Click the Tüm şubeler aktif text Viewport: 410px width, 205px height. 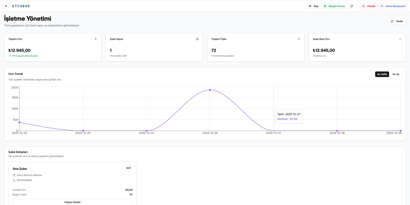click(118, 56)
